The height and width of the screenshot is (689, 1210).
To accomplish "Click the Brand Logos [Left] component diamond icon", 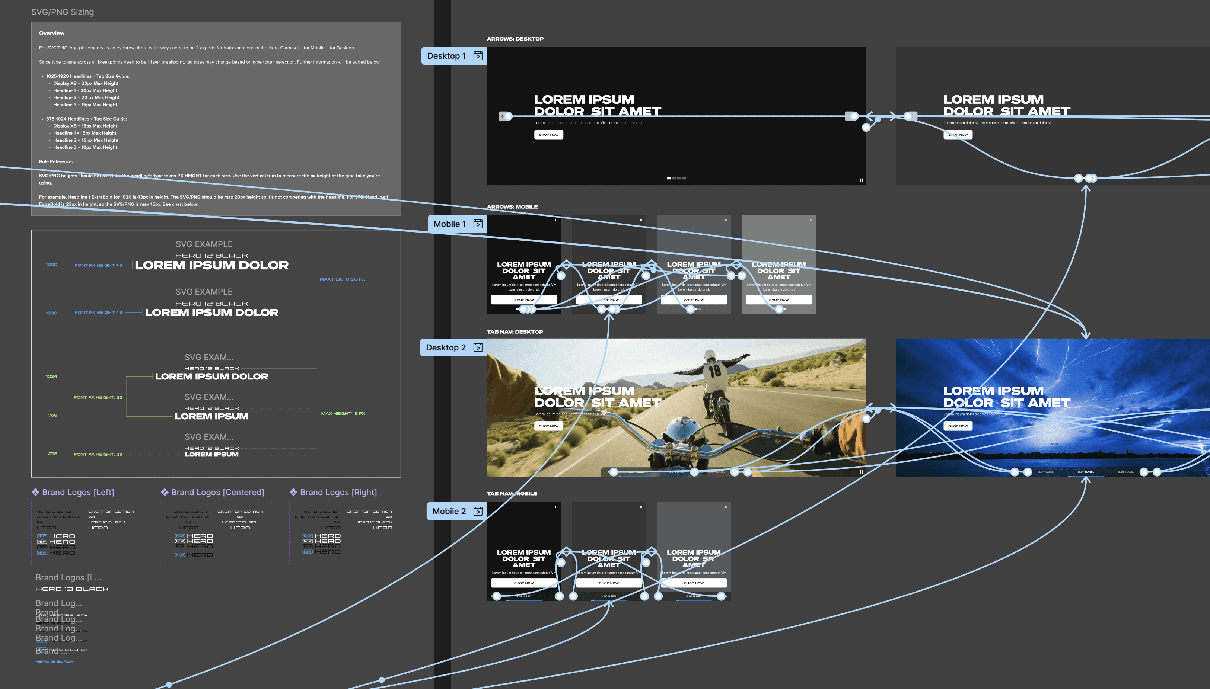I will point(35,492).
